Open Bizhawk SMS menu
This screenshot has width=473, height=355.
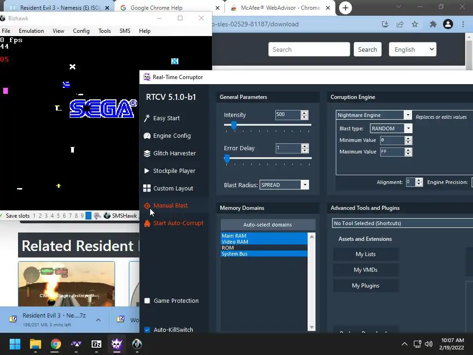pos(125,31)
